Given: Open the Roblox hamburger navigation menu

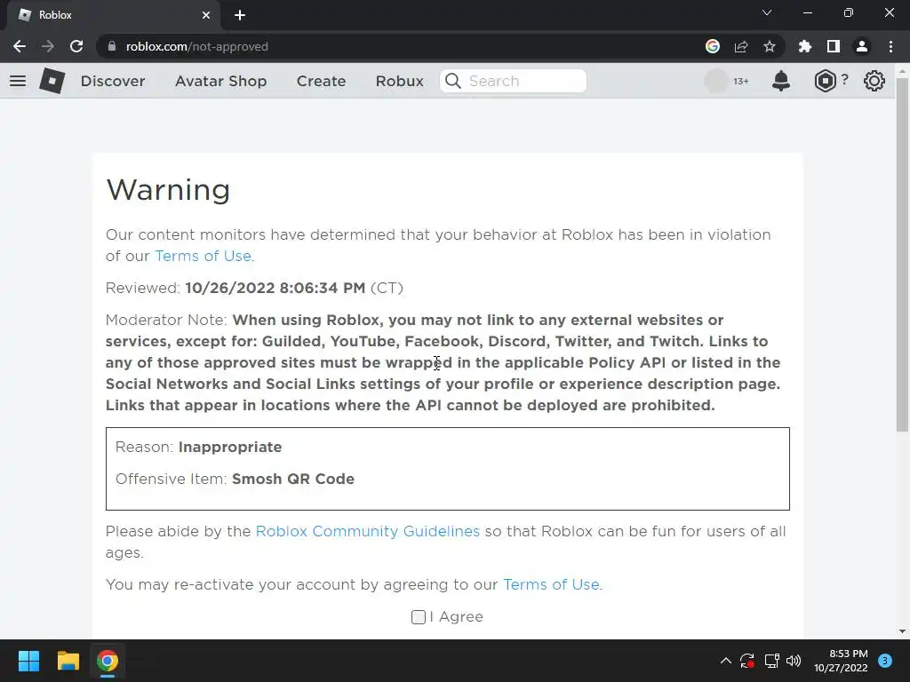Looking at the screenshot, I should (18, 81).
